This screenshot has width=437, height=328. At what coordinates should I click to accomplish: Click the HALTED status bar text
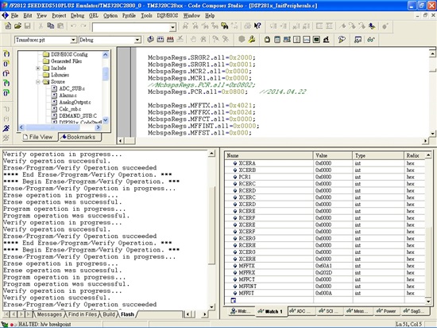coord(44,324)
